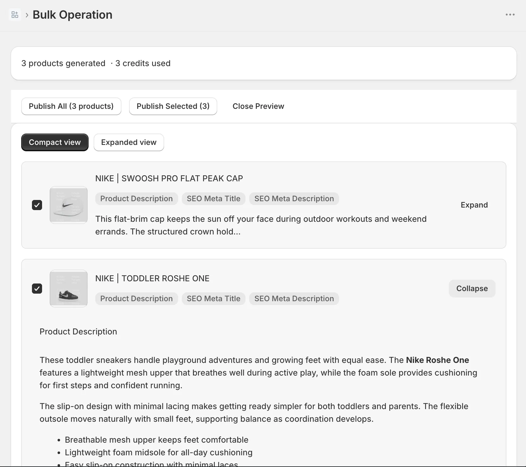
Task: Open the three-dot more actions menu
Action: click(510, 15)
